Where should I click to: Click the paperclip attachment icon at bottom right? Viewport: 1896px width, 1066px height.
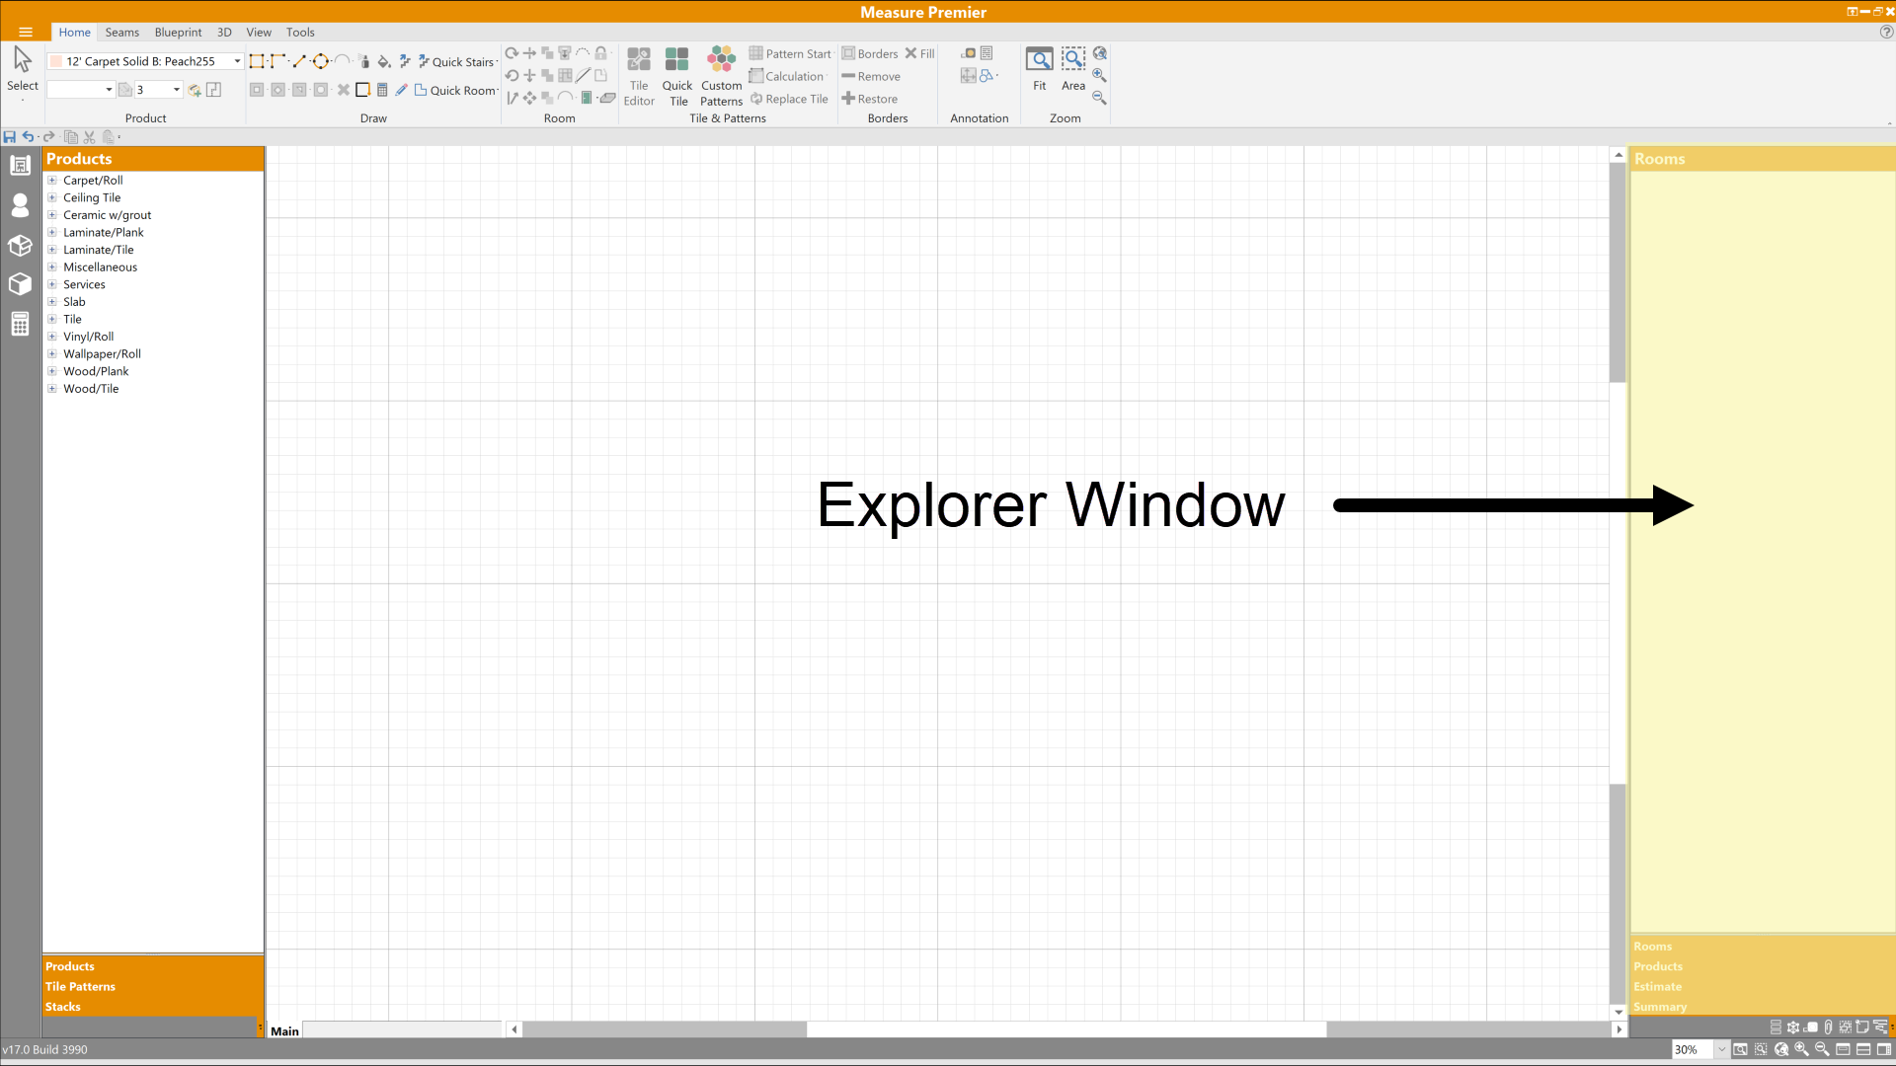[x=1828, y=1028]
